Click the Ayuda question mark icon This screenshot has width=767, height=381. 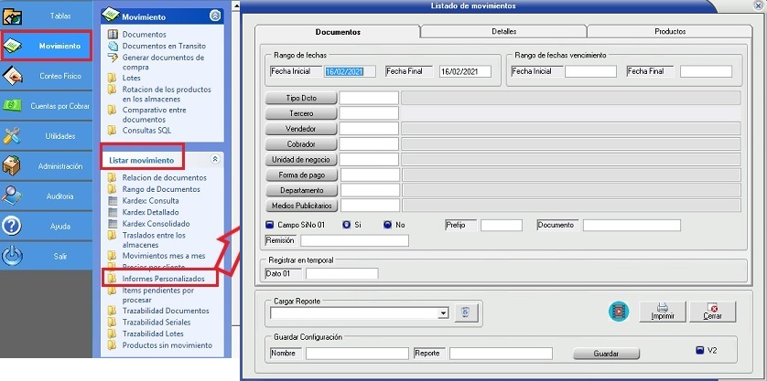[13, 226]
